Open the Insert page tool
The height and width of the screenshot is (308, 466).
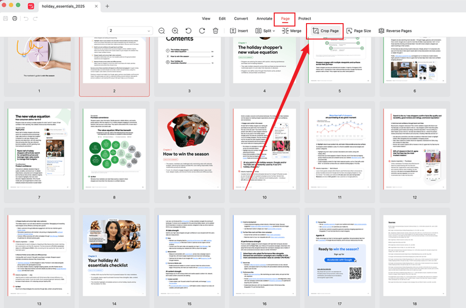tap(239, 30)
